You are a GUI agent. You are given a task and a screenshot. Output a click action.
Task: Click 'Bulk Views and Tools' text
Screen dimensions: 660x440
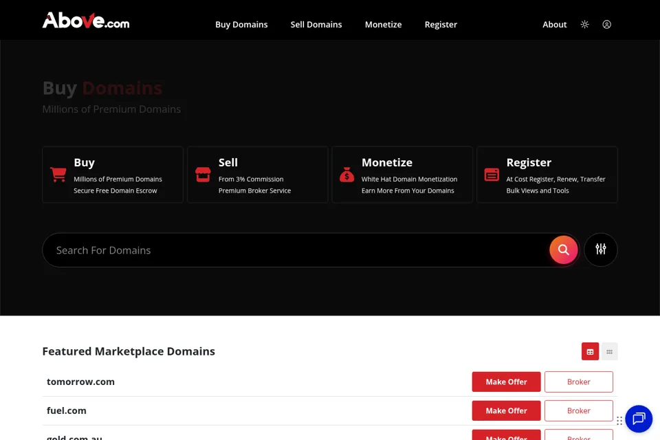coord(538,190)
